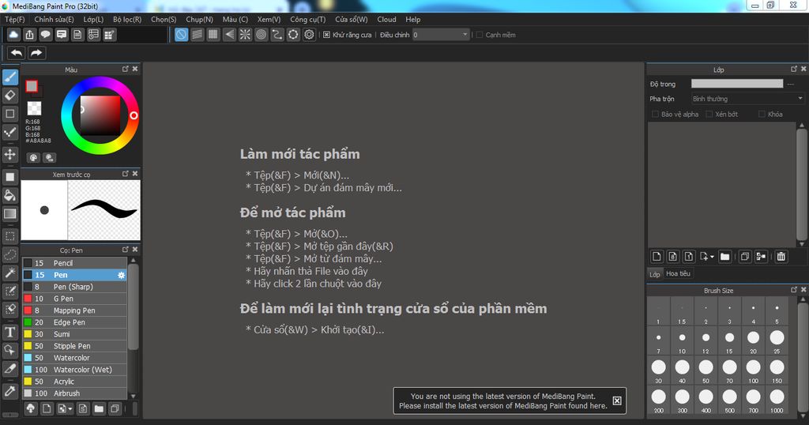Duplicate layer icon in Lớp panel
Screen dimensions: 809x425
pyautogui.click(x=744, y=256)
